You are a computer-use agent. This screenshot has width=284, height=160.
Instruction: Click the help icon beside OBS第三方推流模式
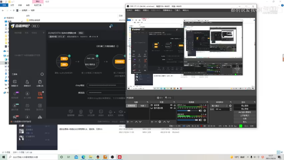118,46
